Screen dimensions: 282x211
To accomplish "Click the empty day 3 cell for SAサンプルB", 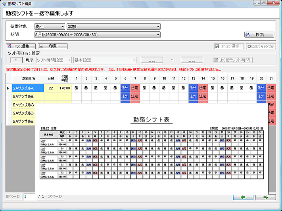I will pyautogui.click(x=96, y=97).
